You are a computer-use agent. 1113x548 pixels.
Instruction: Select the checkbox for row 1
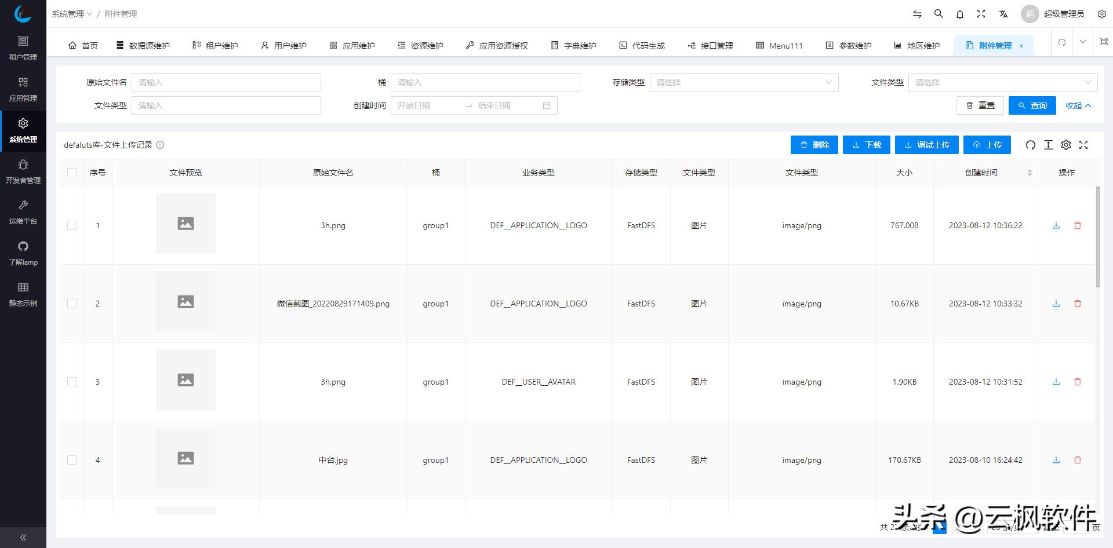pos(72,225)
